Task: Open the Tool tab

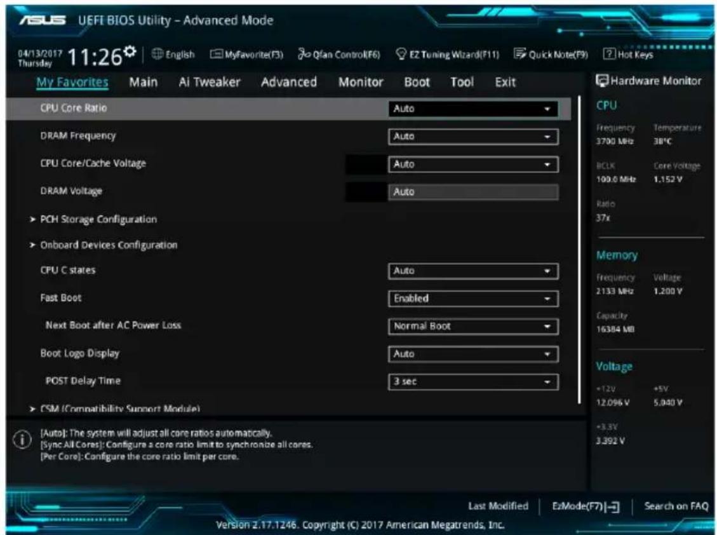Action: point(462,83)
